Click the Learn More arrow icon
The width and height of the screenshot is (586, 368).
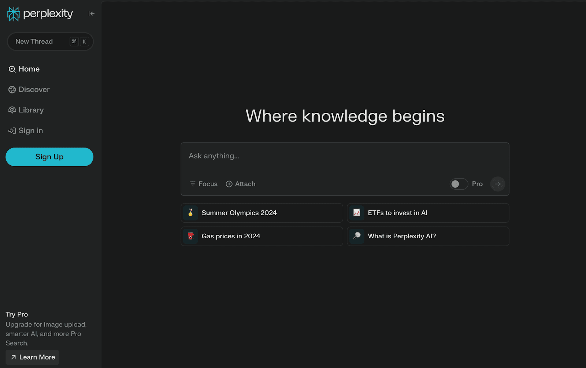14,357
